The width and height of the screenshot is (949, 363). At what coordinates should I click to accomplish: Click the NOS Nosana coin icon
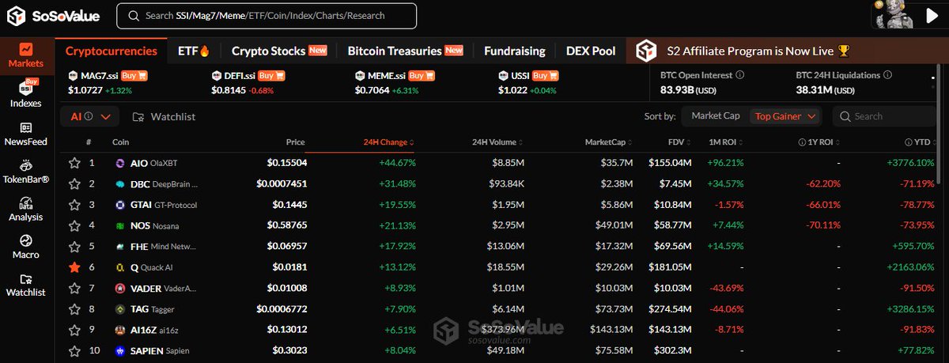(x=120, y=225)
